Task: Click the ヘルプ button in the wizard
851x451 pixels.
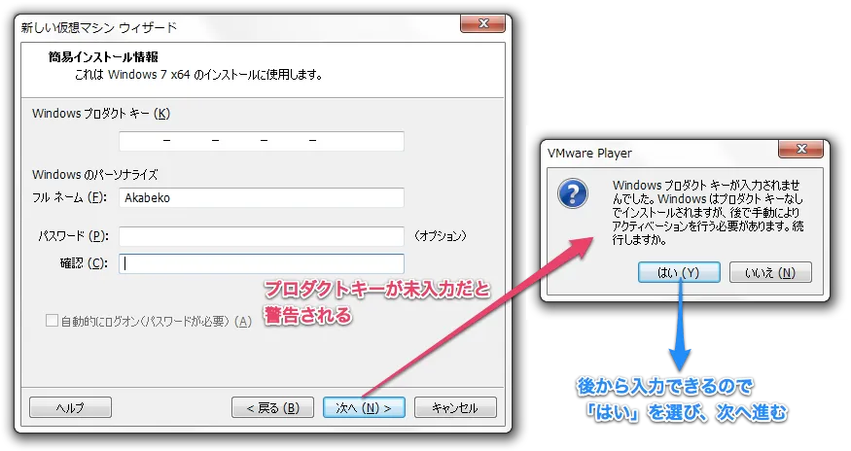Action: [71, 407]
